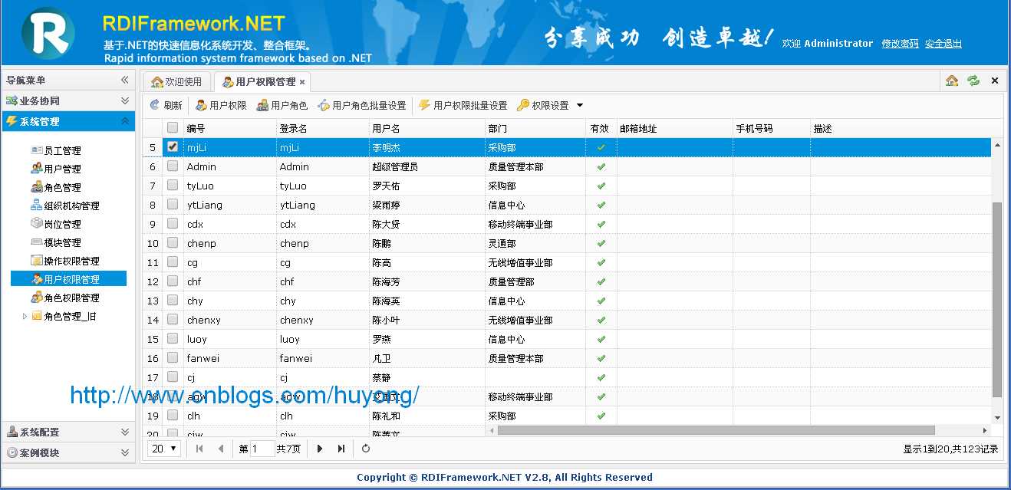Screen dimensions: 1011x490
Task: Click the Administrator user name text
Action: (838, 44)
